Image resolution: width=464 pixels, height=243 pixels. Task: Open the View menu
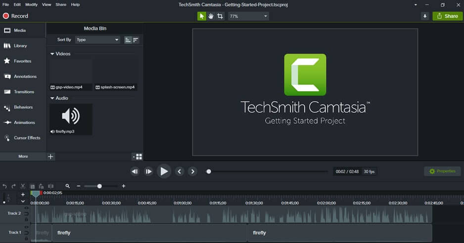coord(46,4)
